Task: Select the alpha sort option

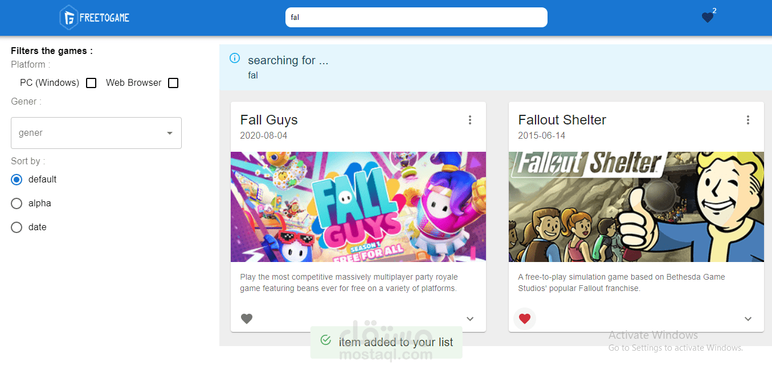Action: (x=17, y=203)
